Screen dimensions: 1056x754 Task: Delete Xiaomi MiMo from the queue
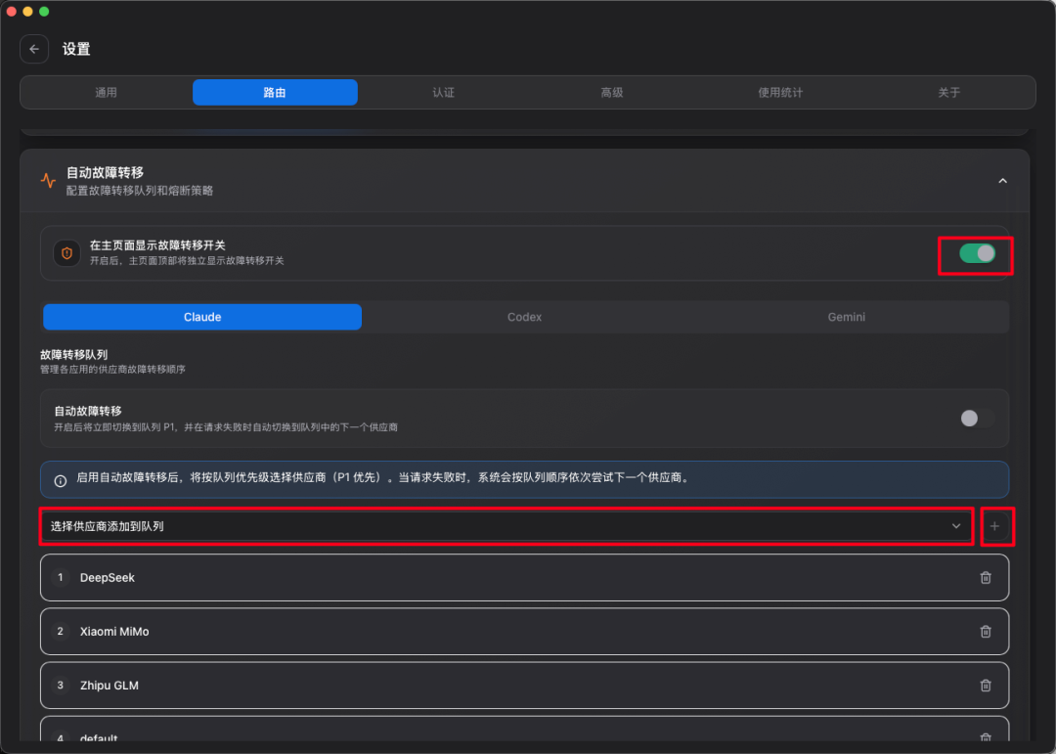coord(985,632)
